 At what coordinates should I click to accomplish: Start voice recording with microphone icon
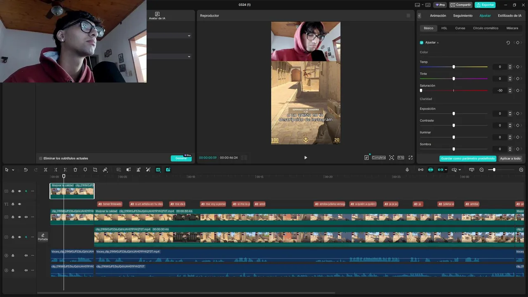pos(407,170)
